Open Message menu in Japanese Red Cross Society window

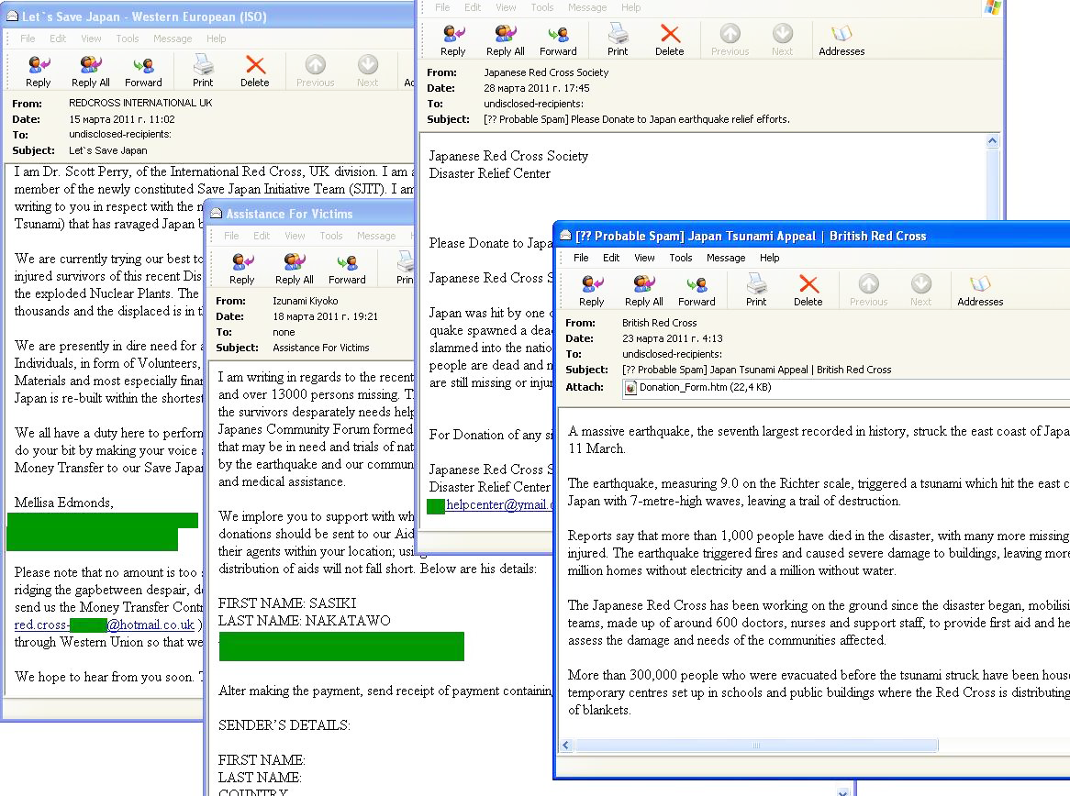click(587, 6)
